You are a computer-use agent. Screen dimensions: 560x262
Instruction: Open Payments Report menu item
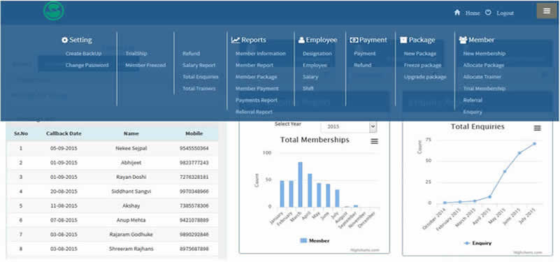click(256, 101)
